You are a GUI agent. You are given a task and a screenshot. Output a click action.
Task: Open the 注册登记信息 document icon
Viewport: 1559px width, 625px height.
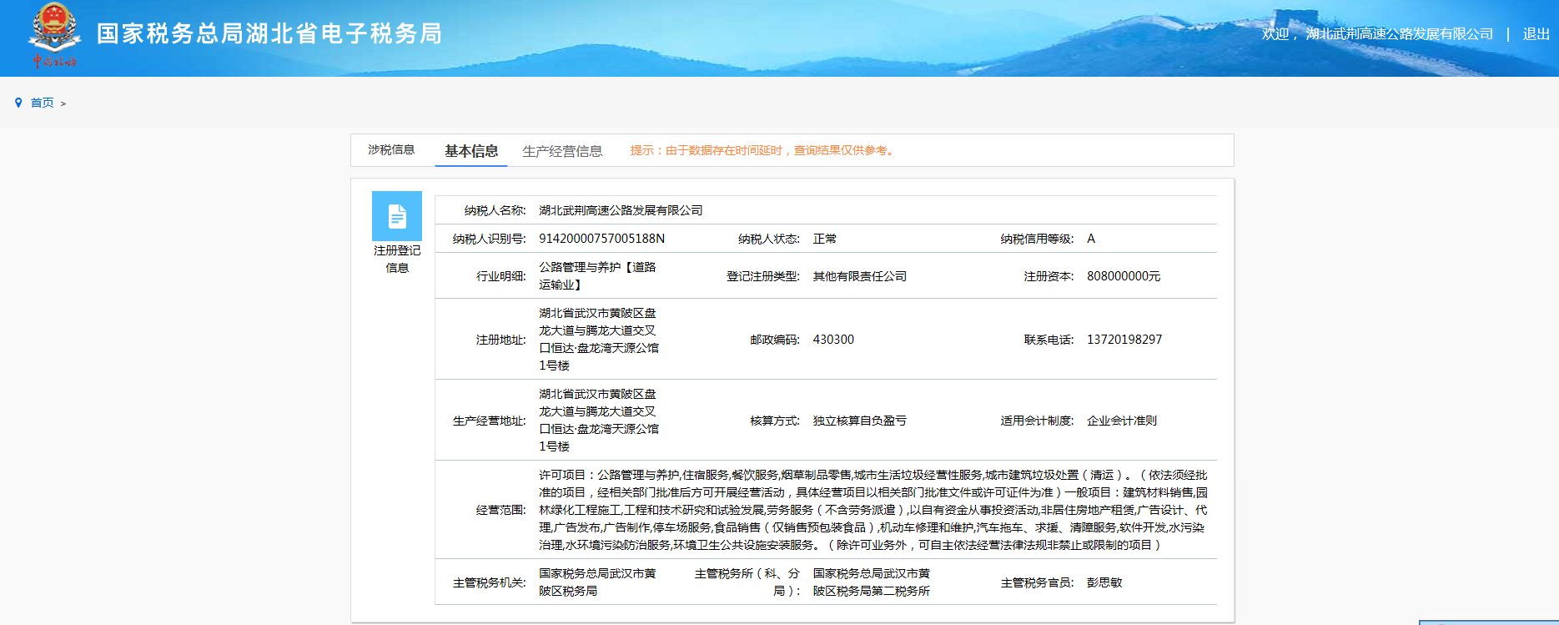(397, 216)
